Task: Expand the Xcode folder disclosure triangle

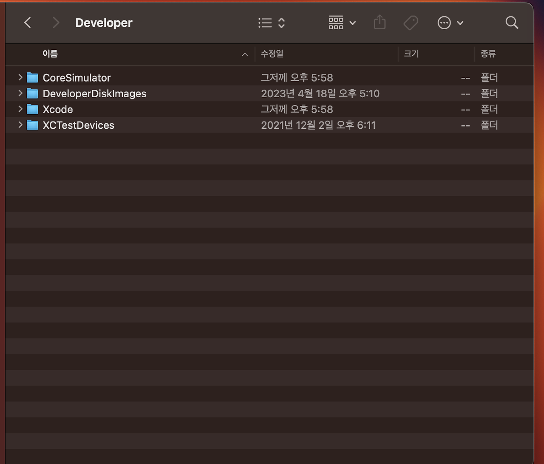Action: (x=20, y=109)
